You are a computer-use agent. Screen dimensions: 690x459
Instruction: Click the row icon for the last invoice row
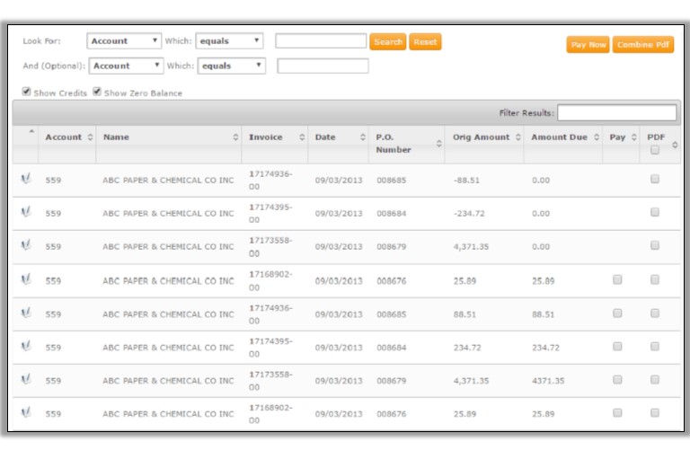pyautogui.click(x=25, y=412)
